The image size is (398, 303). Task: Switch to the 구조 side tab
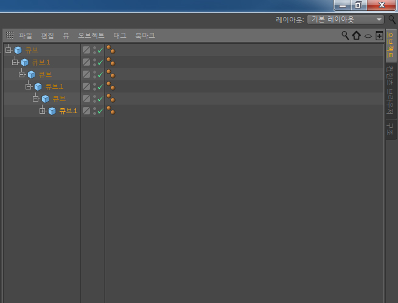[390, 129]
